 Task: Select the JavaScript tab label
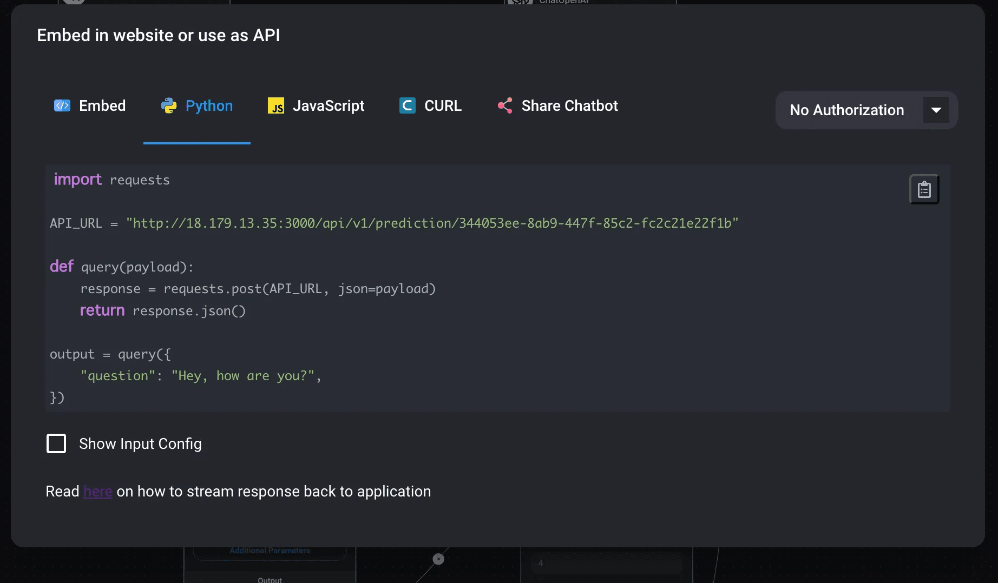(329, 105)
